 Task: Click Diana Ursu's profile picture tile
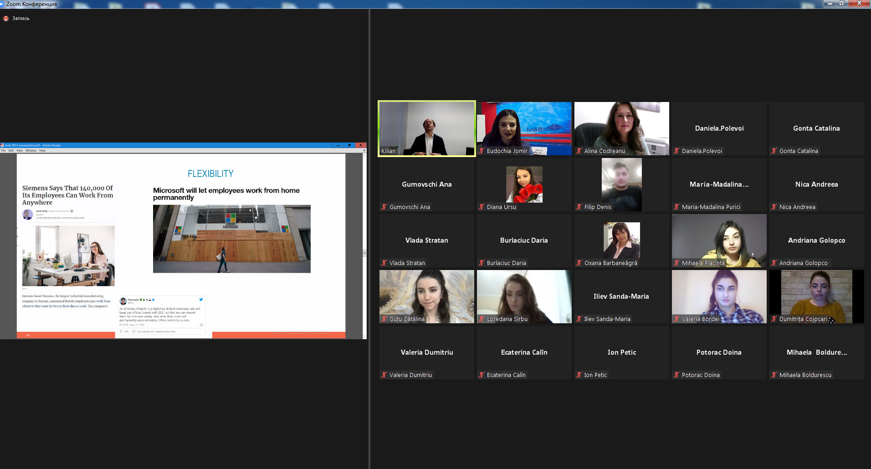tap(524, 184)
